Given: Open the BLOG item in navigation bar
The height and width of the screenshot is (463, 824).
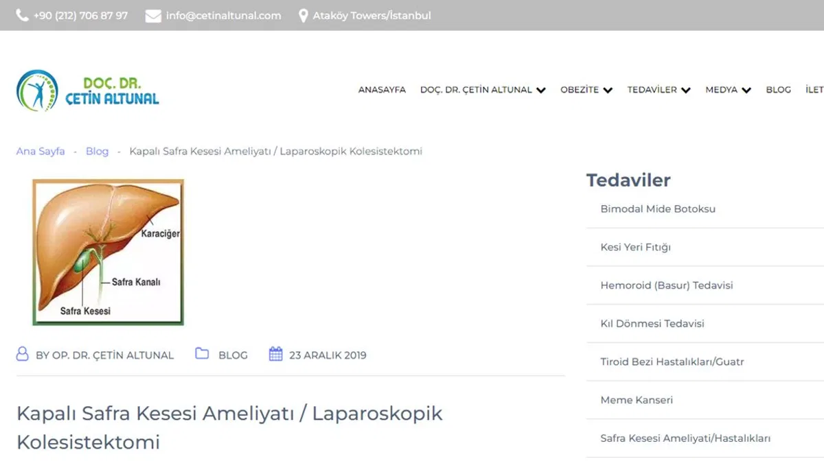Looking at the screenshot, I should [x=778, y=90].
